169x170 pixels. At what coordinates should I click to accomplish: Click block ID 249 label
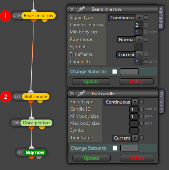tap(17, 16)
